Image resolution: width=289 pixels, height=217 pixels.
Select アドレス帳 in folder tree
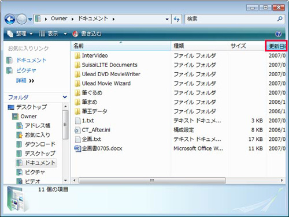point(38,126)
